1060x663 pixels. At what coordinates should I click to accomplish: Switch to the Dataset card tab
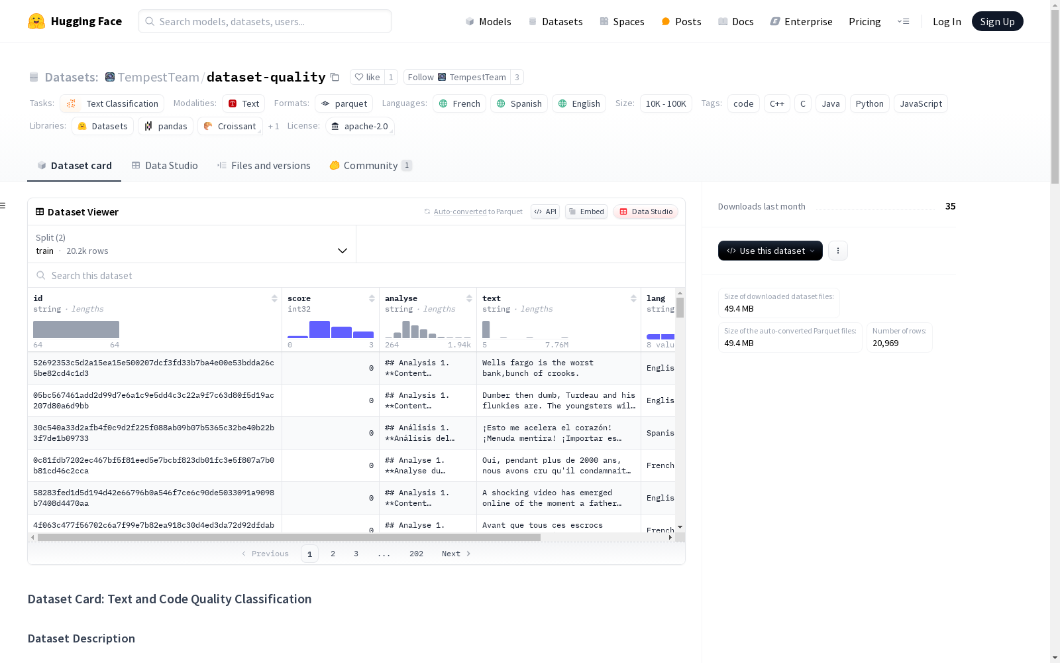click(74, 166)
